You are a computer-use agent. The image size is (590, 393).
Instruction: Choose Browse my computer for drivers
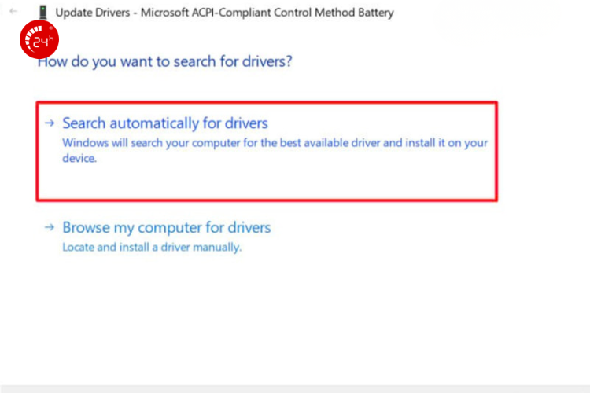point(166,228)
